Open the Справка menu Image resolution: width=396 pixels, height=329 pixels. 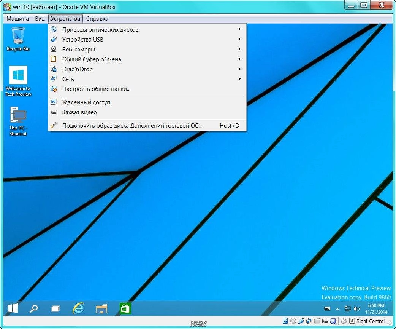coord(97,19)
